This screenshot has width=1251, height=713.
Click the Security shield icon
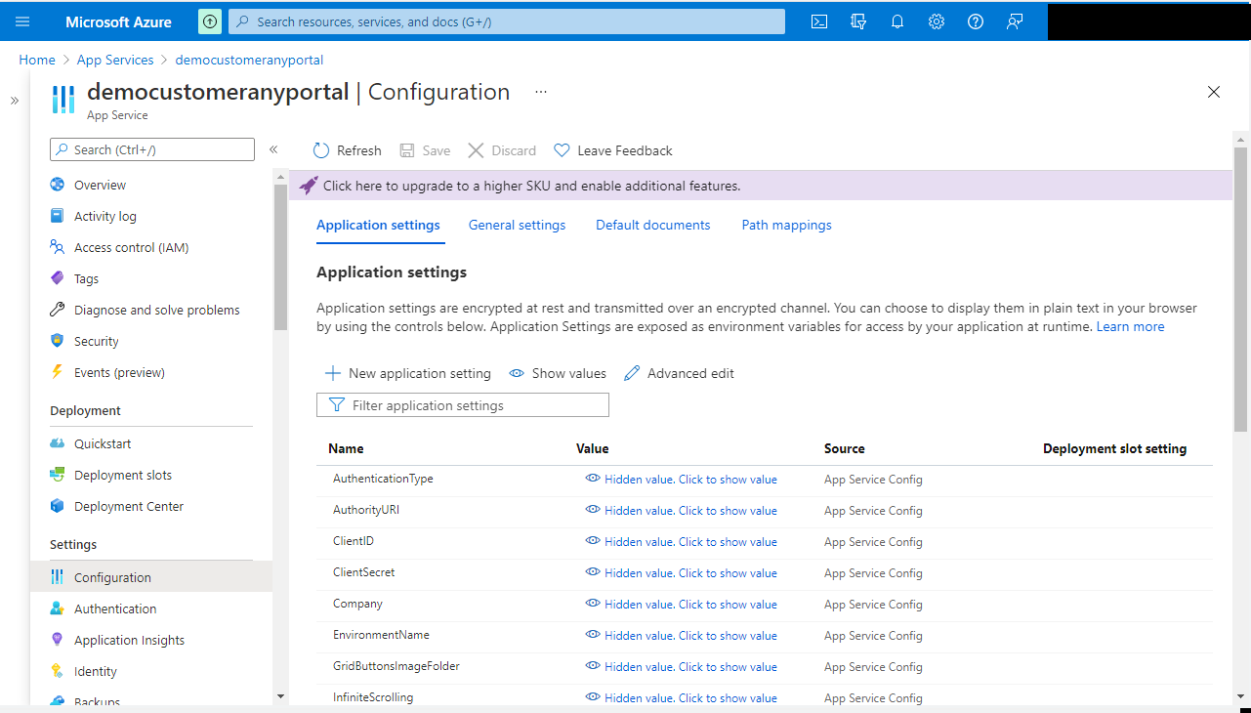click(58, 341)
